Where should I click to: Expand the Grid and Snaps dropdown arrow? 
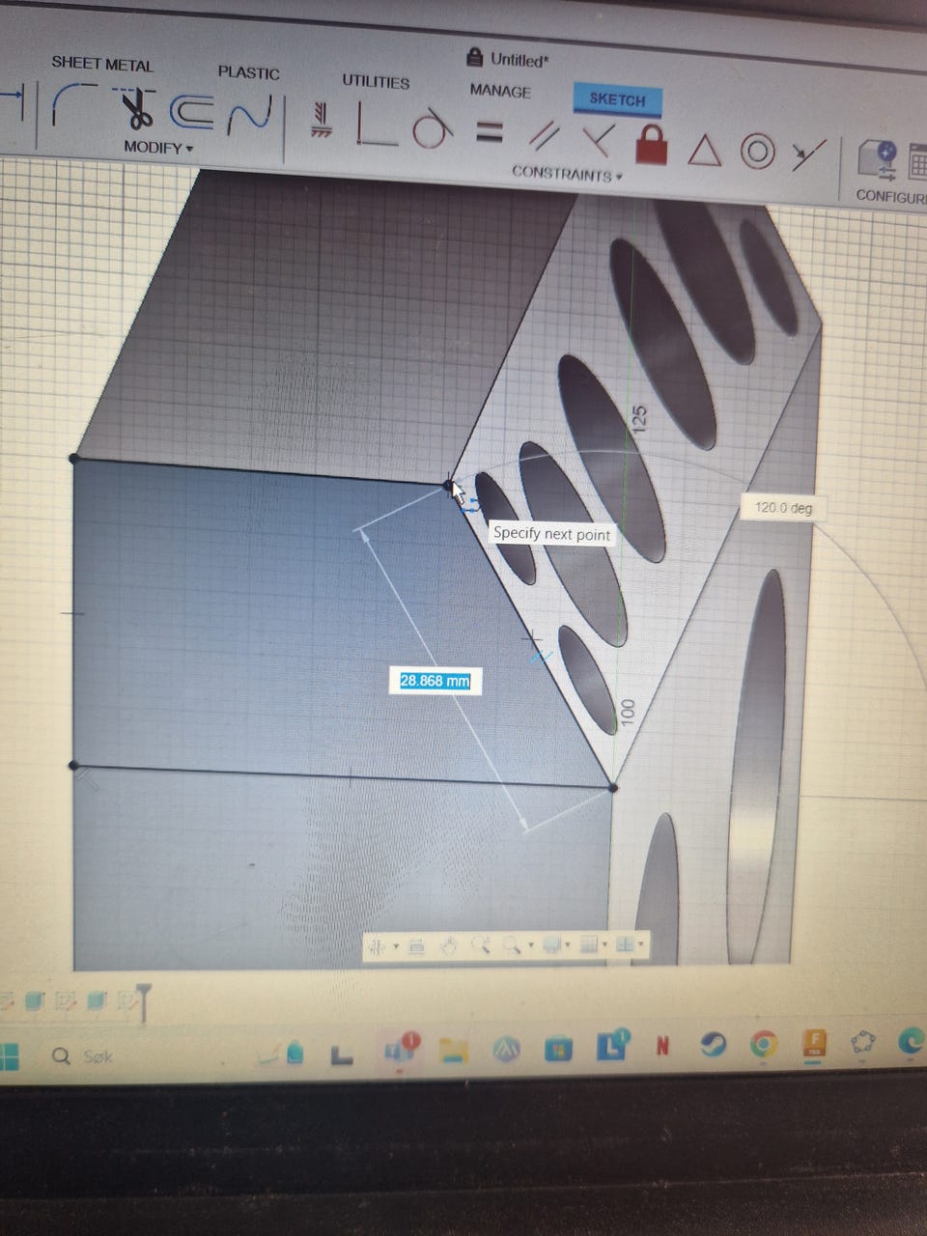coord(604,944)
